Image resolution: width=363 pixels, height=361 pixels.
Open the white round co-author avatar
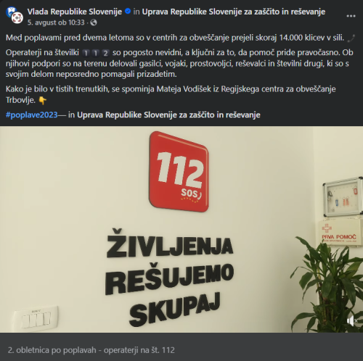(x=17, y=18)
